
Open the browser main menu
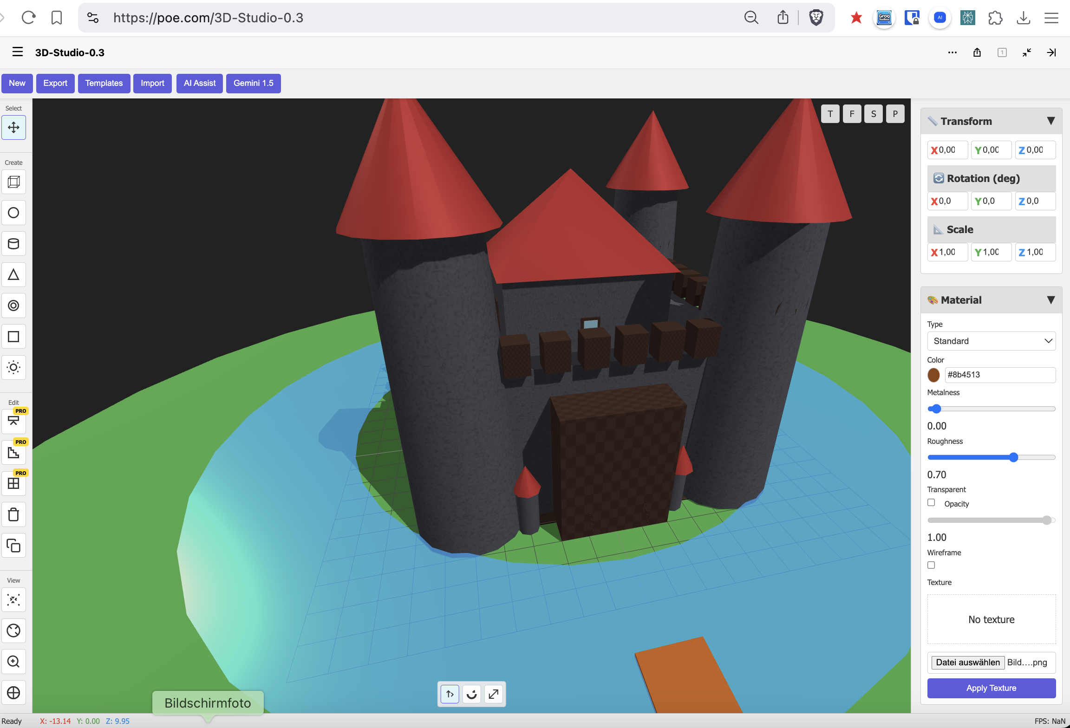pyautogui.click(x=1051, y=18)
